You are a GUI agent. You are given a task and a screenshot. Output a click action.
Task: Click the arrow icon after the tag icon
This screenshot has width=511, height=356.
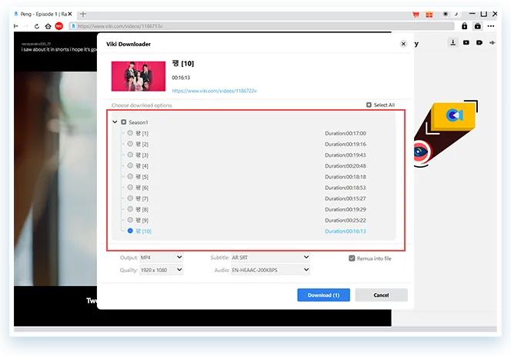point(493,42)
